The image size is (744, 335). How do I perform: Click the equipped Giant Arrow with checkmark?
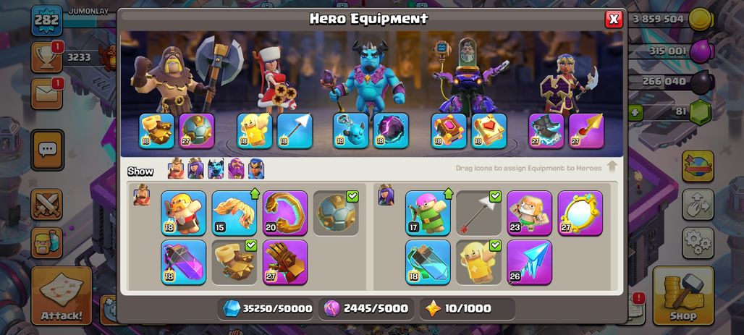pyautogui.click(x=478, y=213)
